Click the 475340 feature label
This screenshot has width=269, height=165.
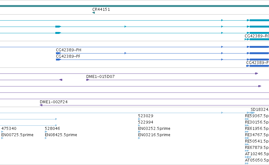pyautogui.click(x=9, y=129)
